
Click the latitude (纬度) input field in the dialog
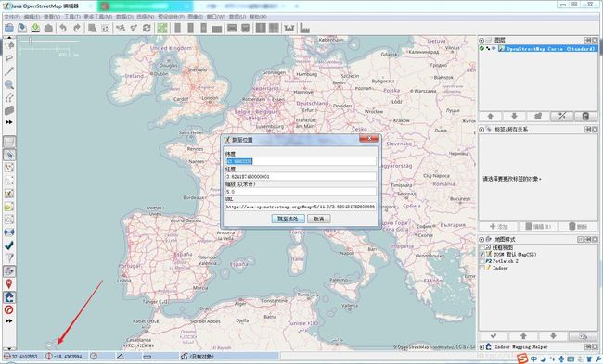301,161
